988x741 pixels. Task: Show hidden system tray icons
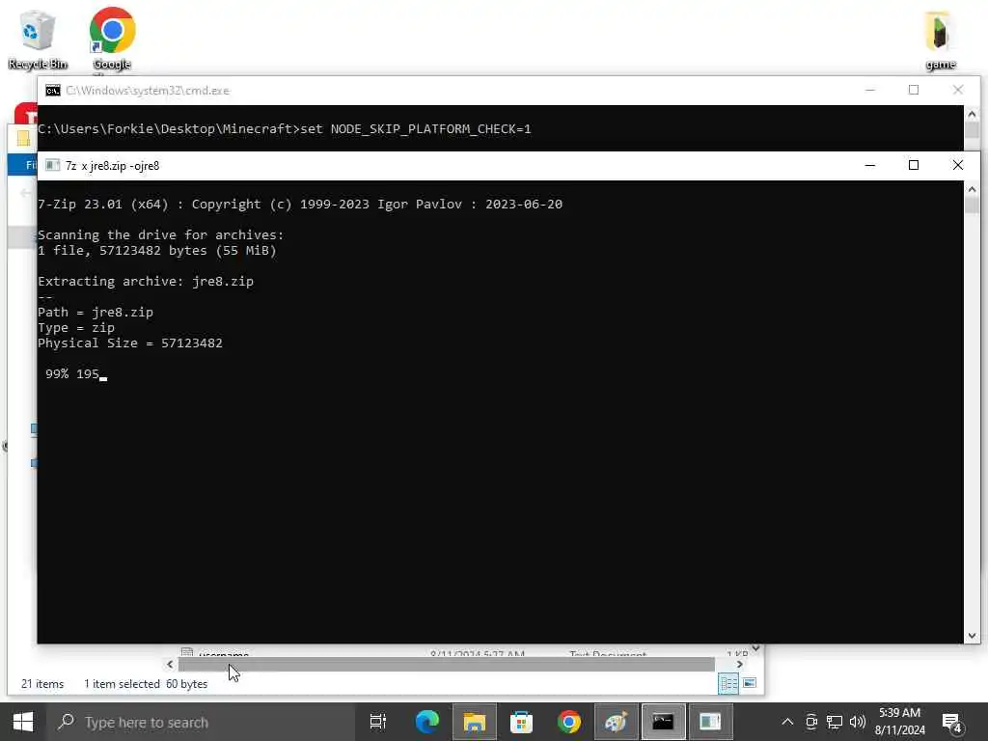pos(787,722)
